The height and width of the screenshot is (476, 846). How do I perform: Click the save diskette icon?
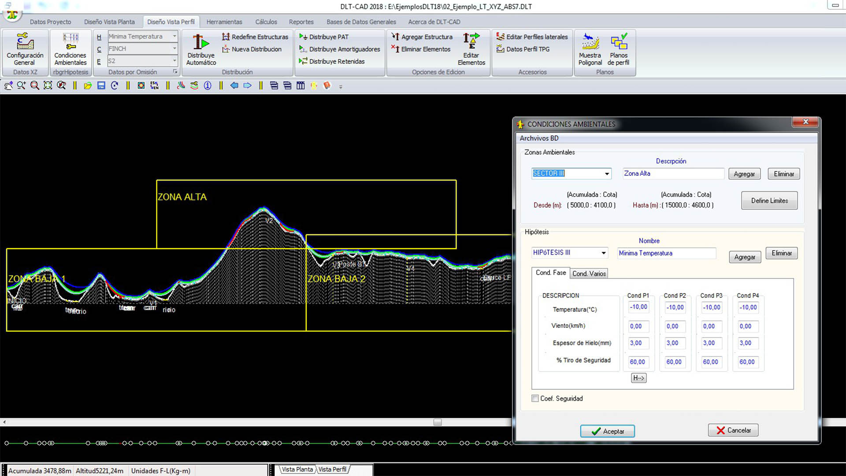[101, 86]
